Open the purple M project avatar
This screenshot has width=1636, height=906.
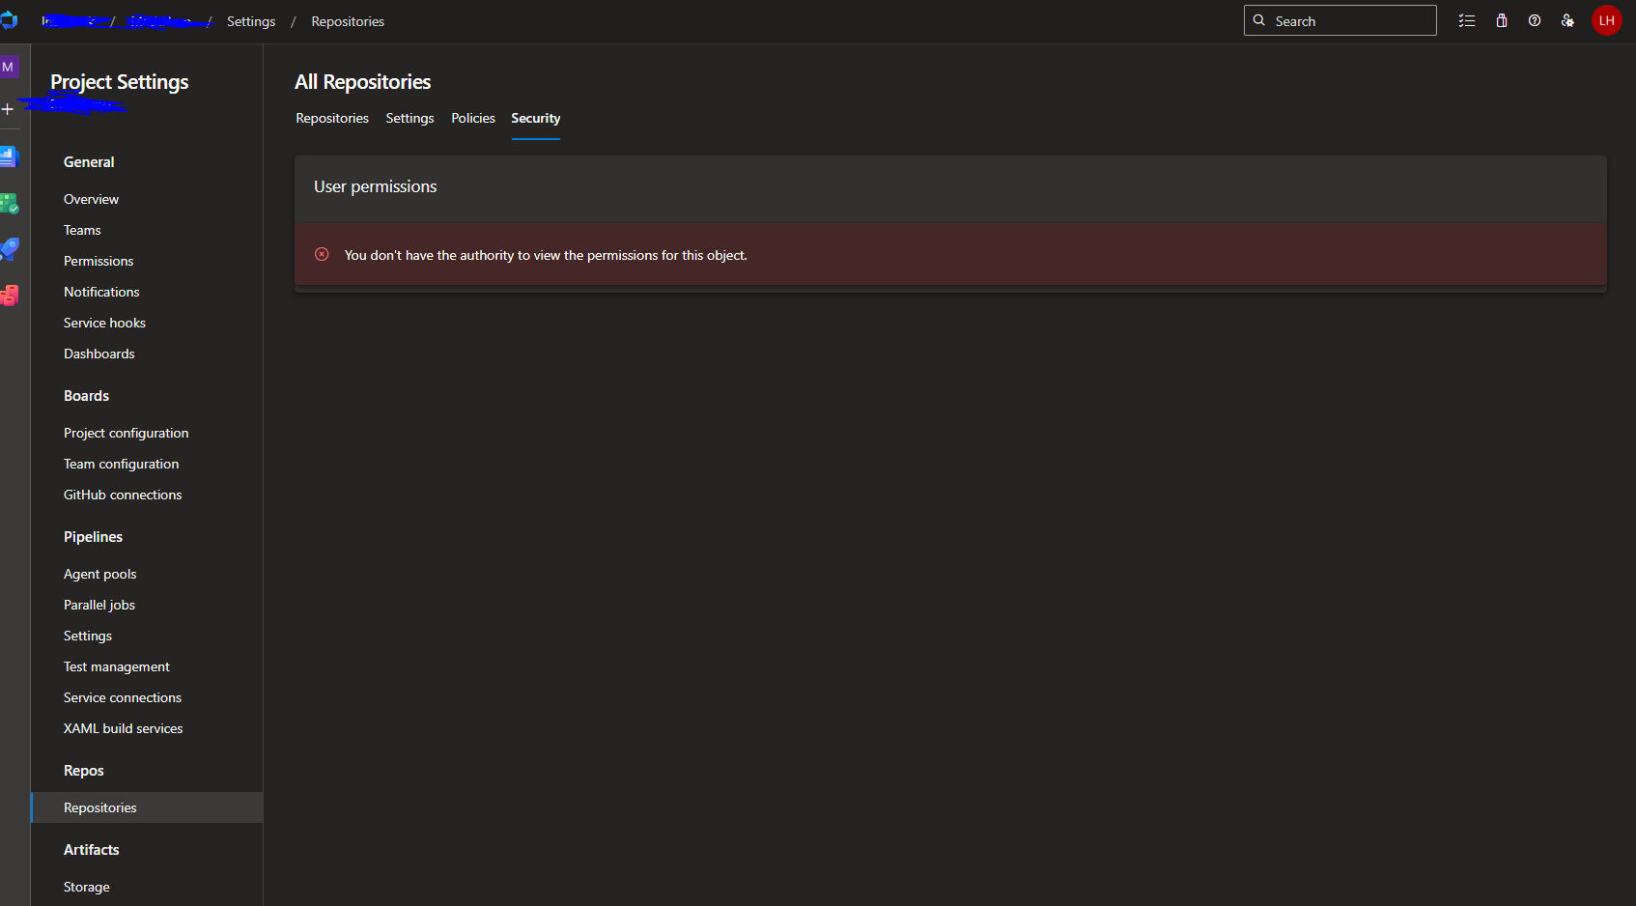pos(8,67)
